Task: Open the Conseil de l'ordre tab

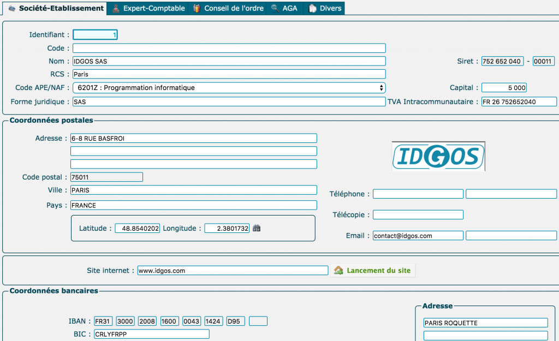Action: point(228,8)
